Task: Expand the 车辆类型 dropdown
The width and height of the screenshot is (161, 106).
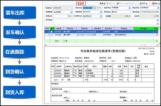Action: pos(72,12)
